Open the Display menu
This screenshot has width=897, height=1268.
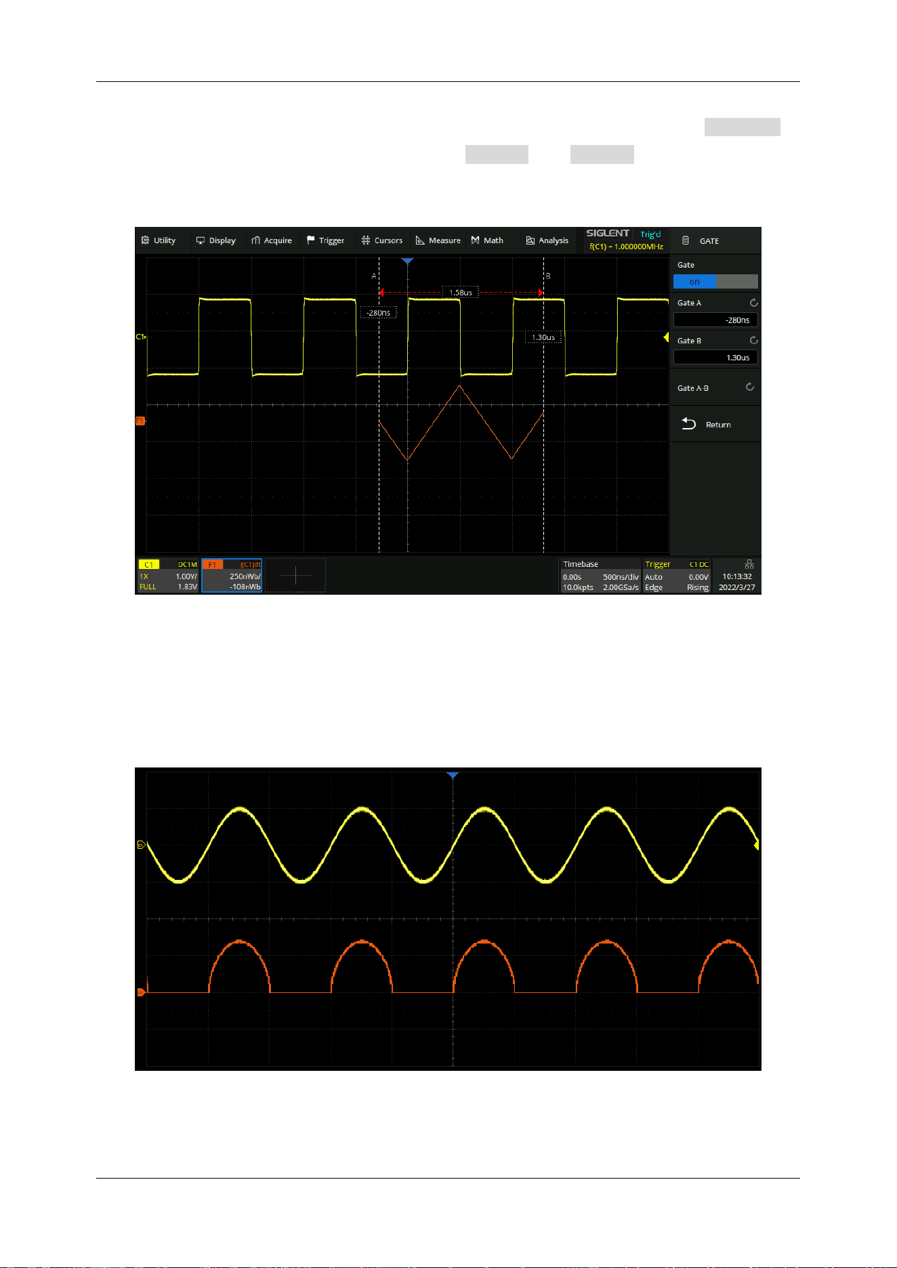[215, 240]
